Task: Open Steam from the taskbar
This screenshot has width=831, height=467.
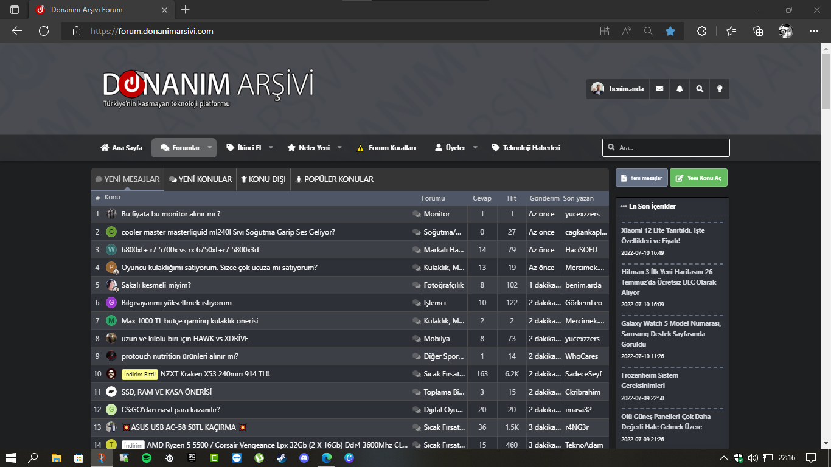Action: point(282,458)
